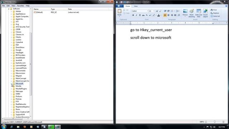Image resolution: width=229 pixels, height=129 pixels.
Task: Select the Microsoft key folder
Action: (x=19, y=83)
